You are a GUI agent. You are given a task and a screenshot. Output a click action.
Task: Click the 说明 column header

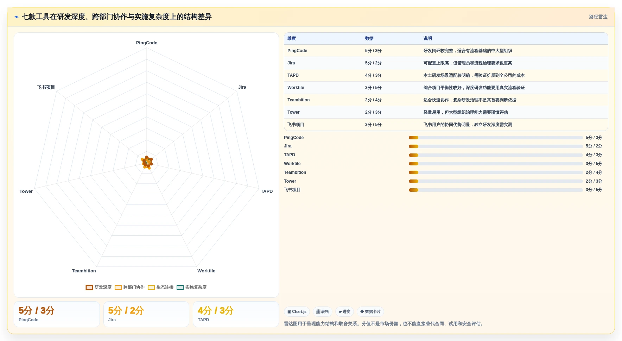click(427, 39)
